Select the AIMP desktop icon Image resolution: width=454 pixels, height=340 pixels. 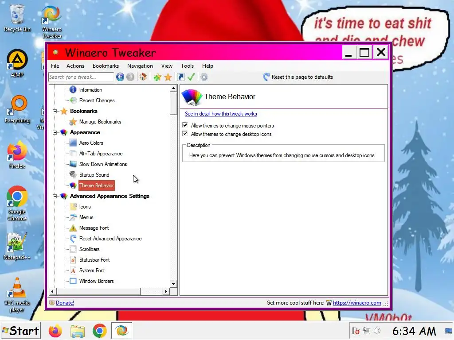pos(17,63)
